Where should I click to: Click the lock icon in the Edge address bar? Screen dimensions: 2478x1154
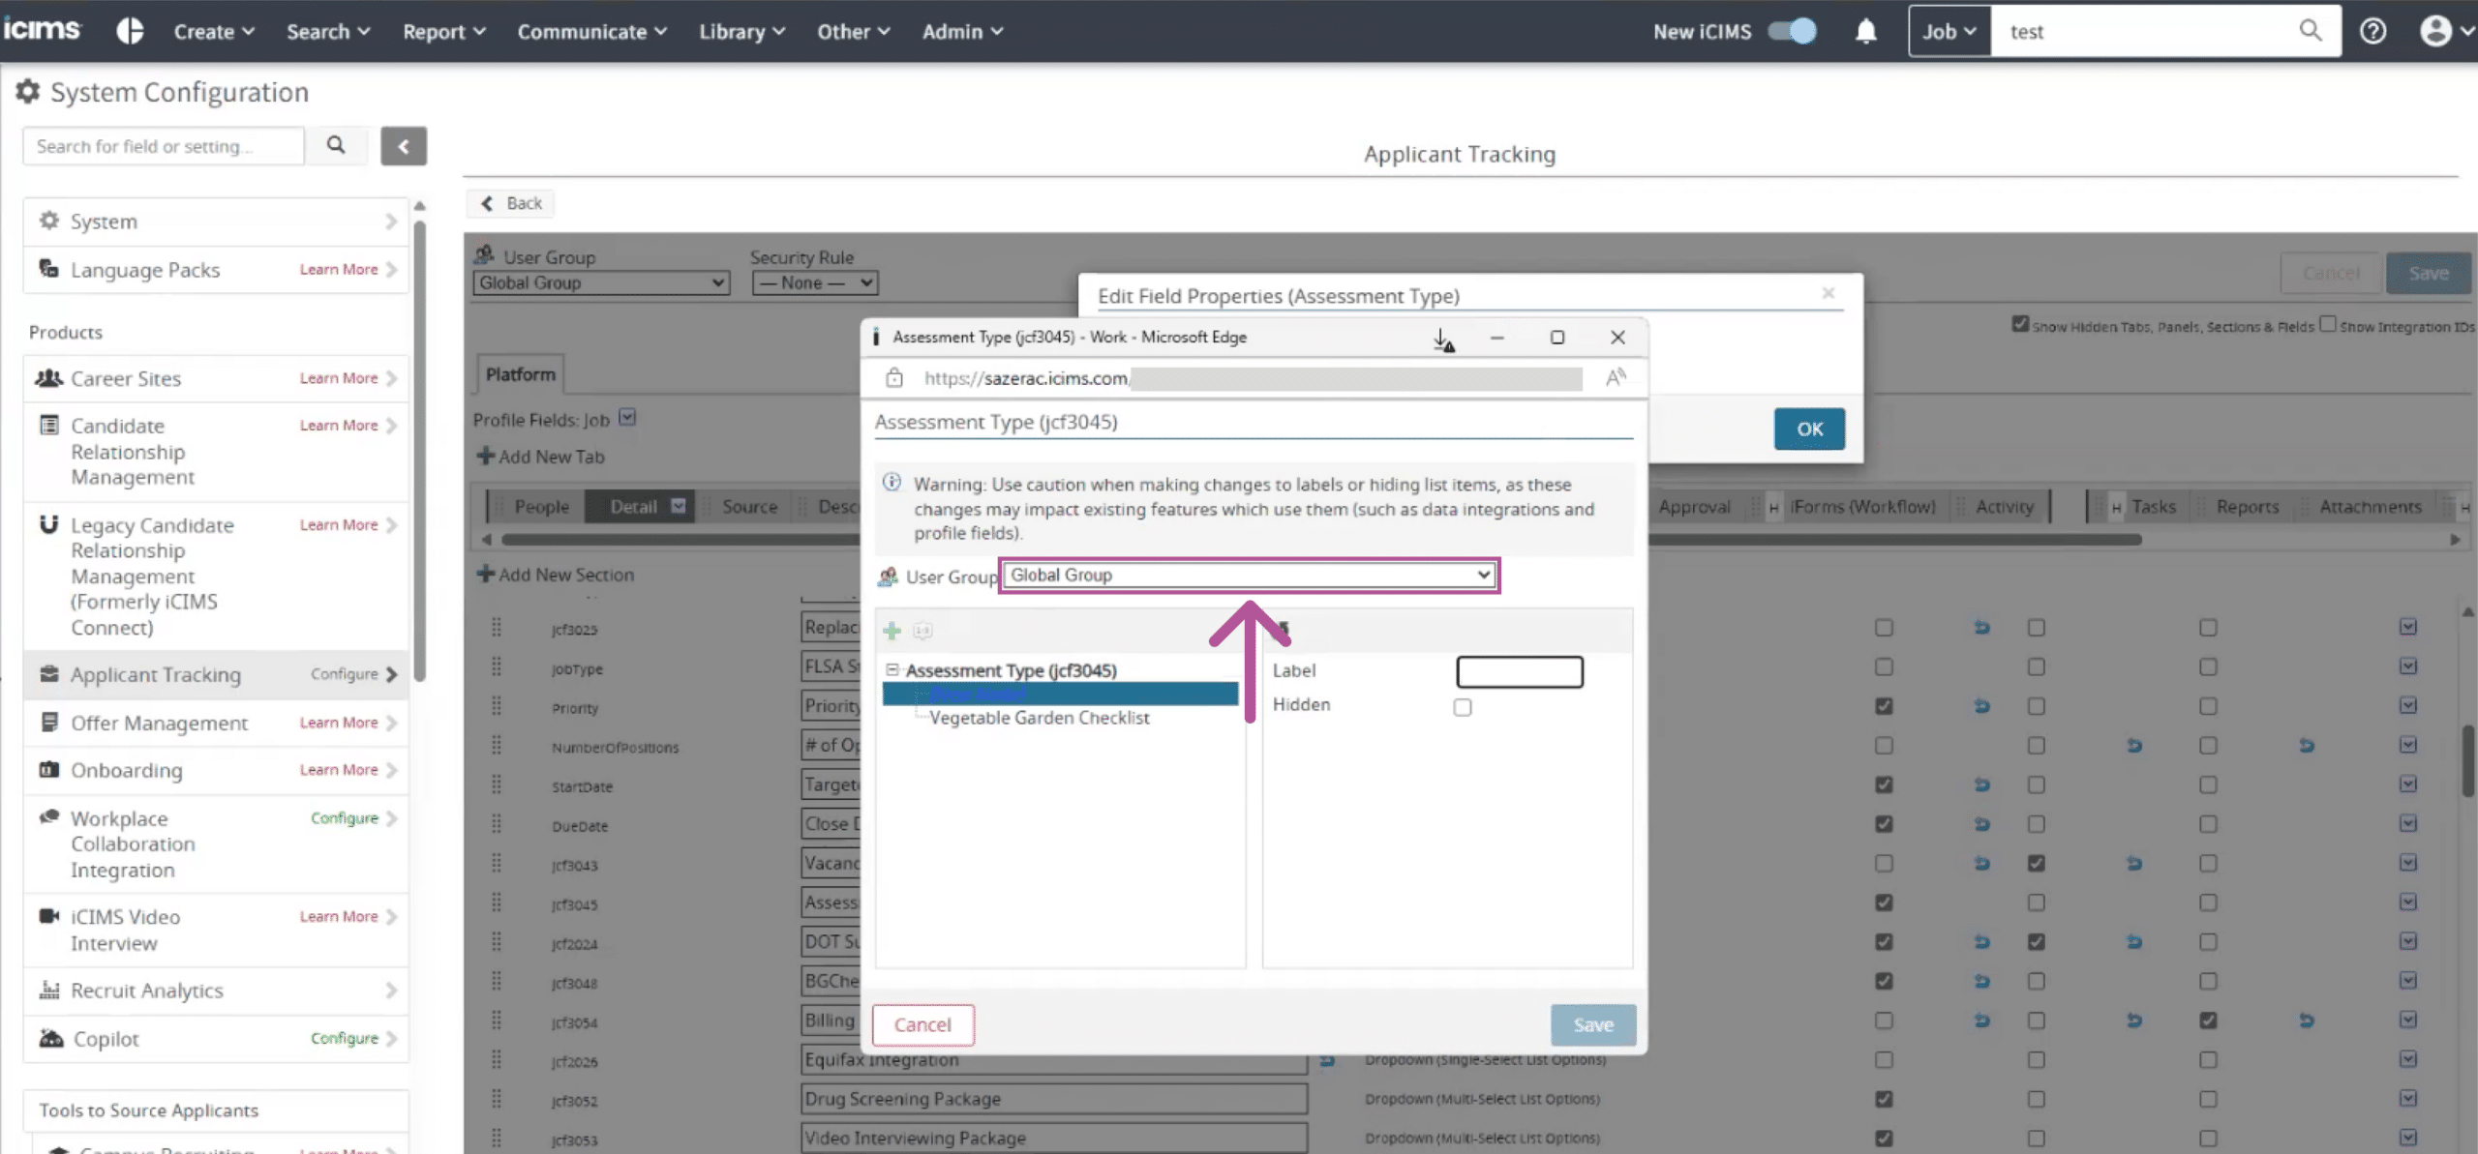click(894, 377)
